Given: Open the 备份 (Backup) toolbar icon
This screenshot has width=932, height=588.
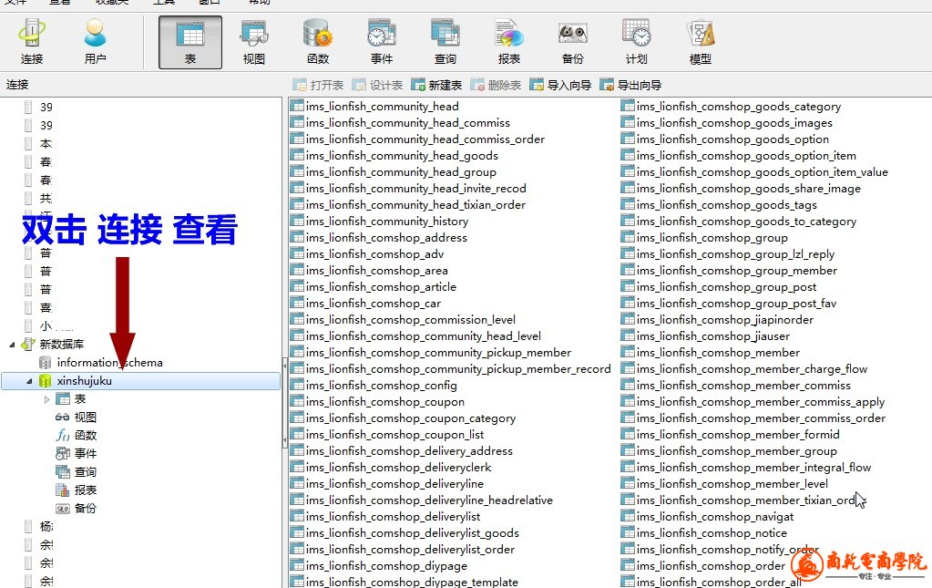Looking at the screenshot, I should [573, 42].
